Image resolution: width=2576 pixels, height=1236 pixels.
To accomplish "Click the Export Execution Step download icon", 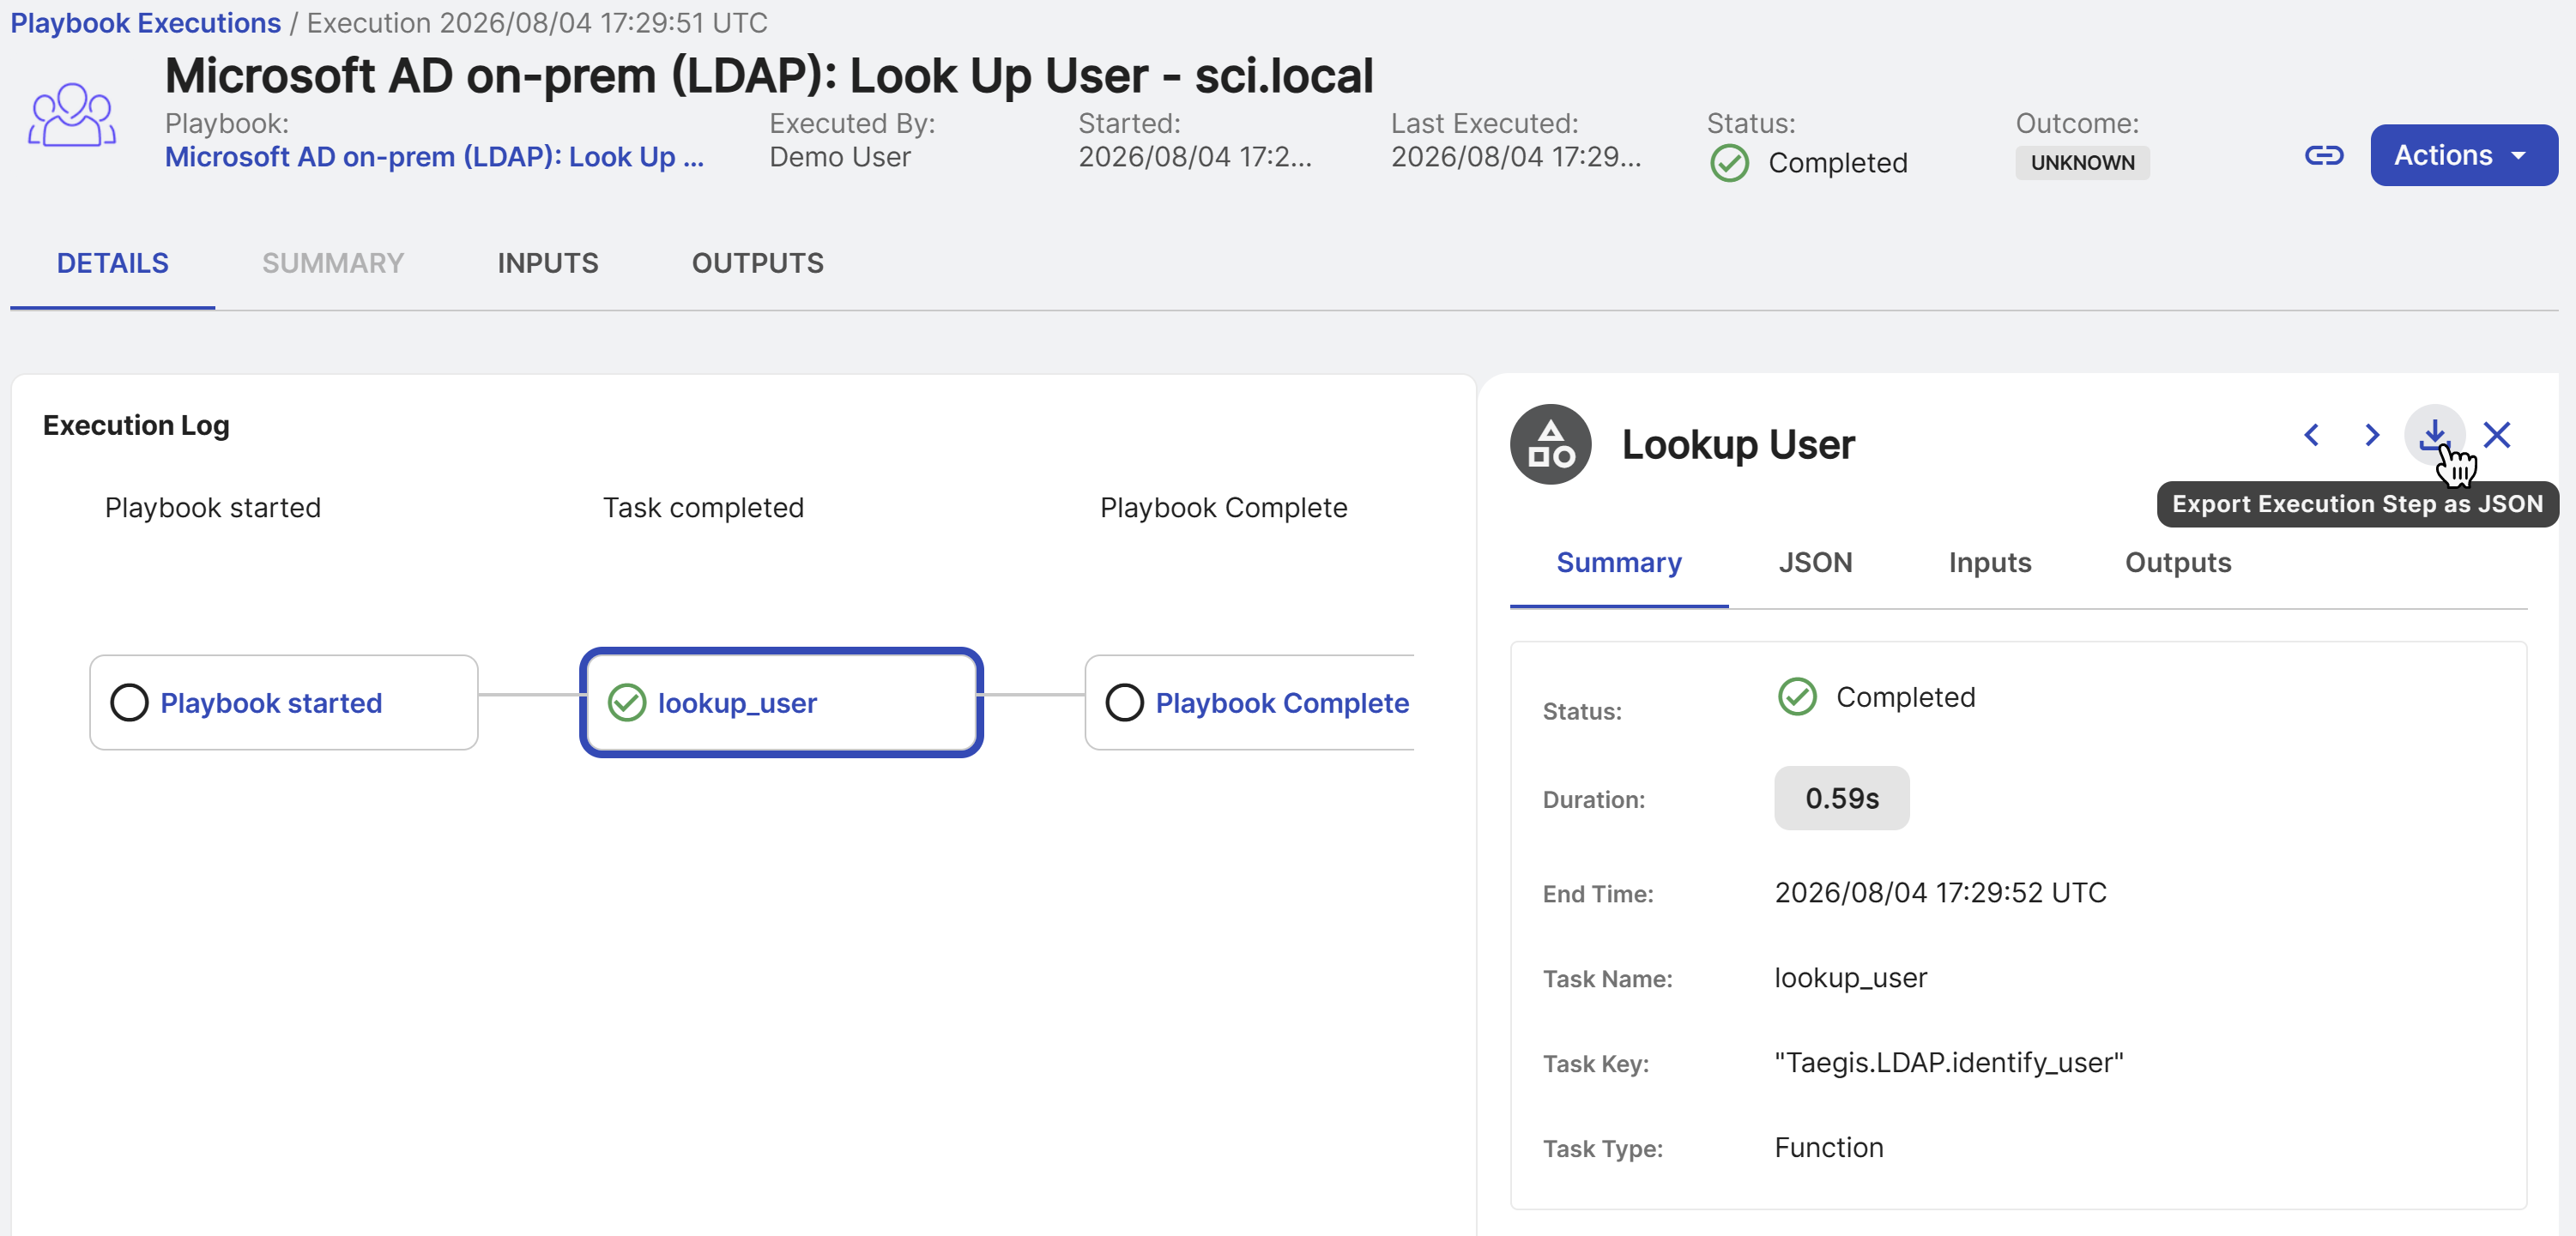I will (x=2434, y=435).
